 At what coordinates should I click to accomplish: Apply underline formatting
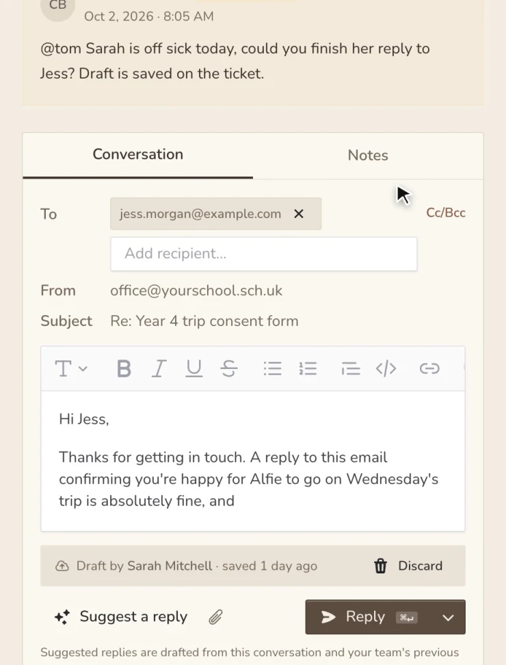click(194, 368)
